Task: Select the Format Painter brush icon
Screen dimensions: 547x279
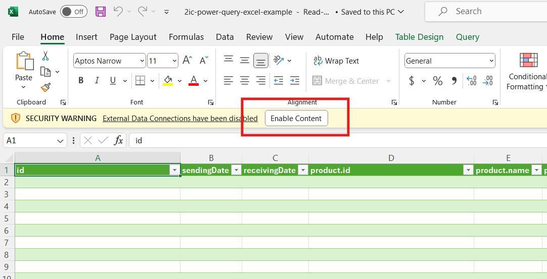Action: [x=45, y=87]
